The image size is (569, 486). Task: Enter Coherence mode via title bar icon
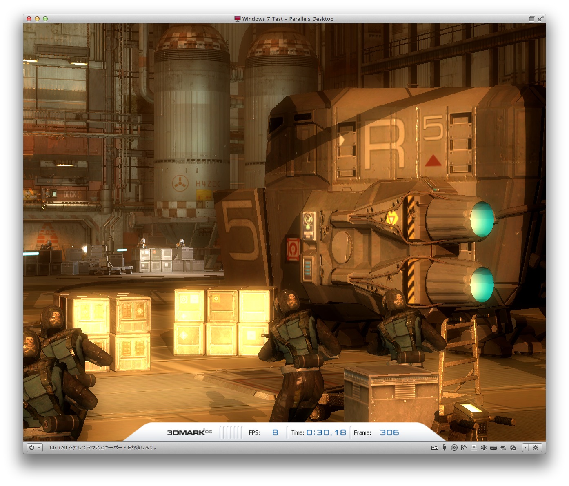532,18
